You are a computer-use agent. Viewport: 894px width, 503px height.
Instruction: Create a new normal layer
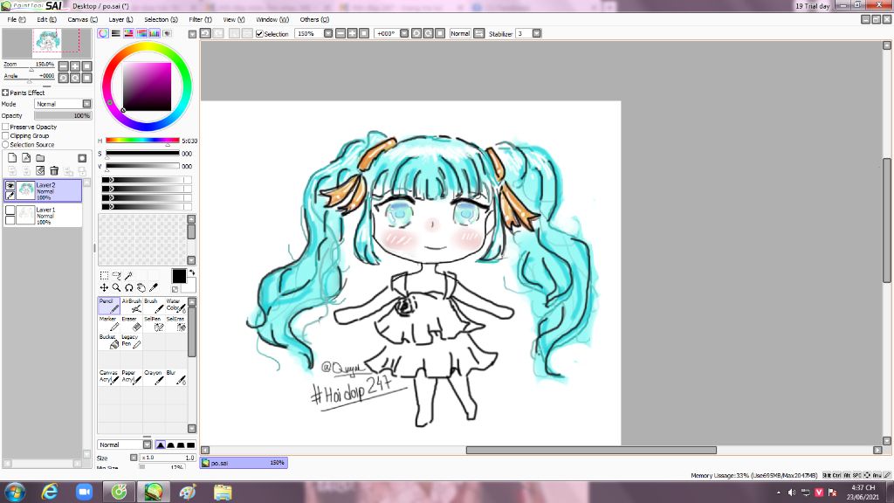point(12,158)
